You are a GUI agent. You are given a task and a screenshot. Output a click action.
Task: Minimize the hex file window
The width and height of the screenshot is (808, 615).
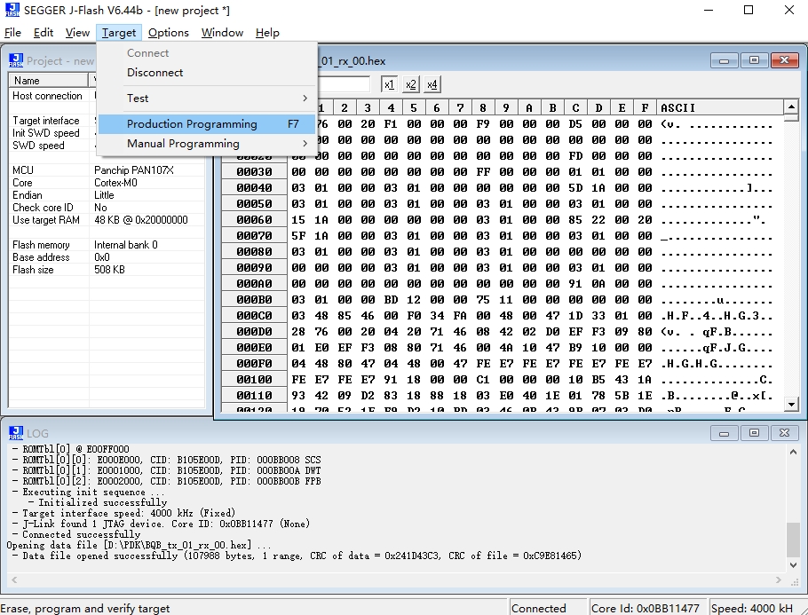(x=724, y=60)
